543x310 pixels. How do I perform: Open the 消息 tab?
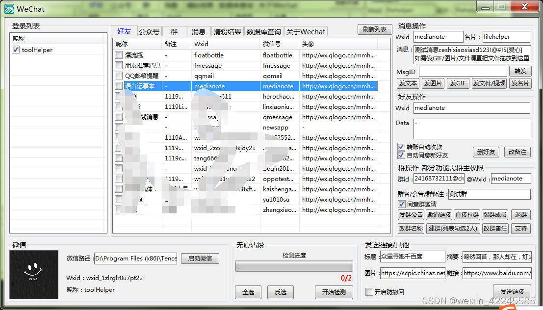199,31
